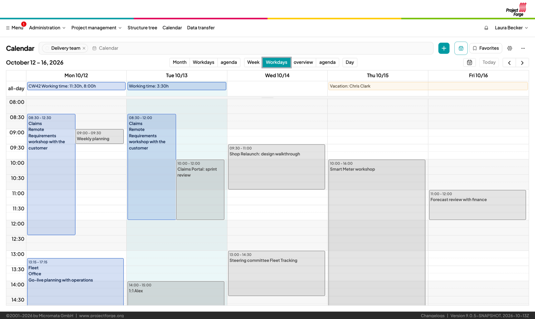Switch to the week overview view
The height and width of the screenshot is (319, 535).
[x=303, y=62]
